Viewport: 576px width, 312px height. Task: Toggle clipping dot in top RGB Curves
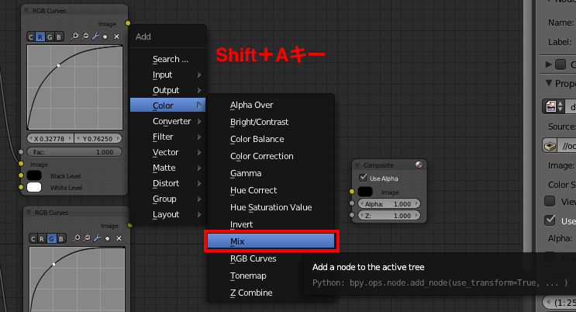tap(105, 36)
